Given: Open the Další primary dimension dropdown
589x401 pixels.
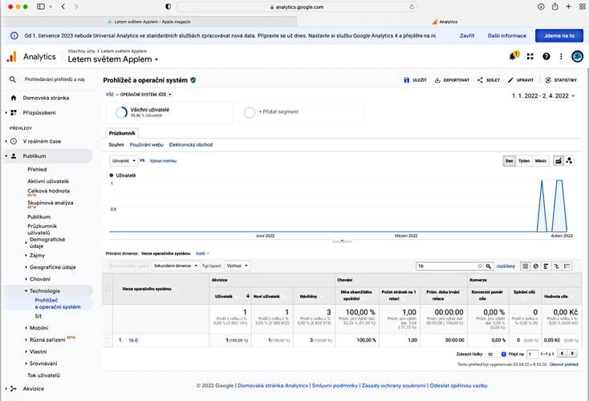Looking at the screenshot, I should click(x=202, y=253).
